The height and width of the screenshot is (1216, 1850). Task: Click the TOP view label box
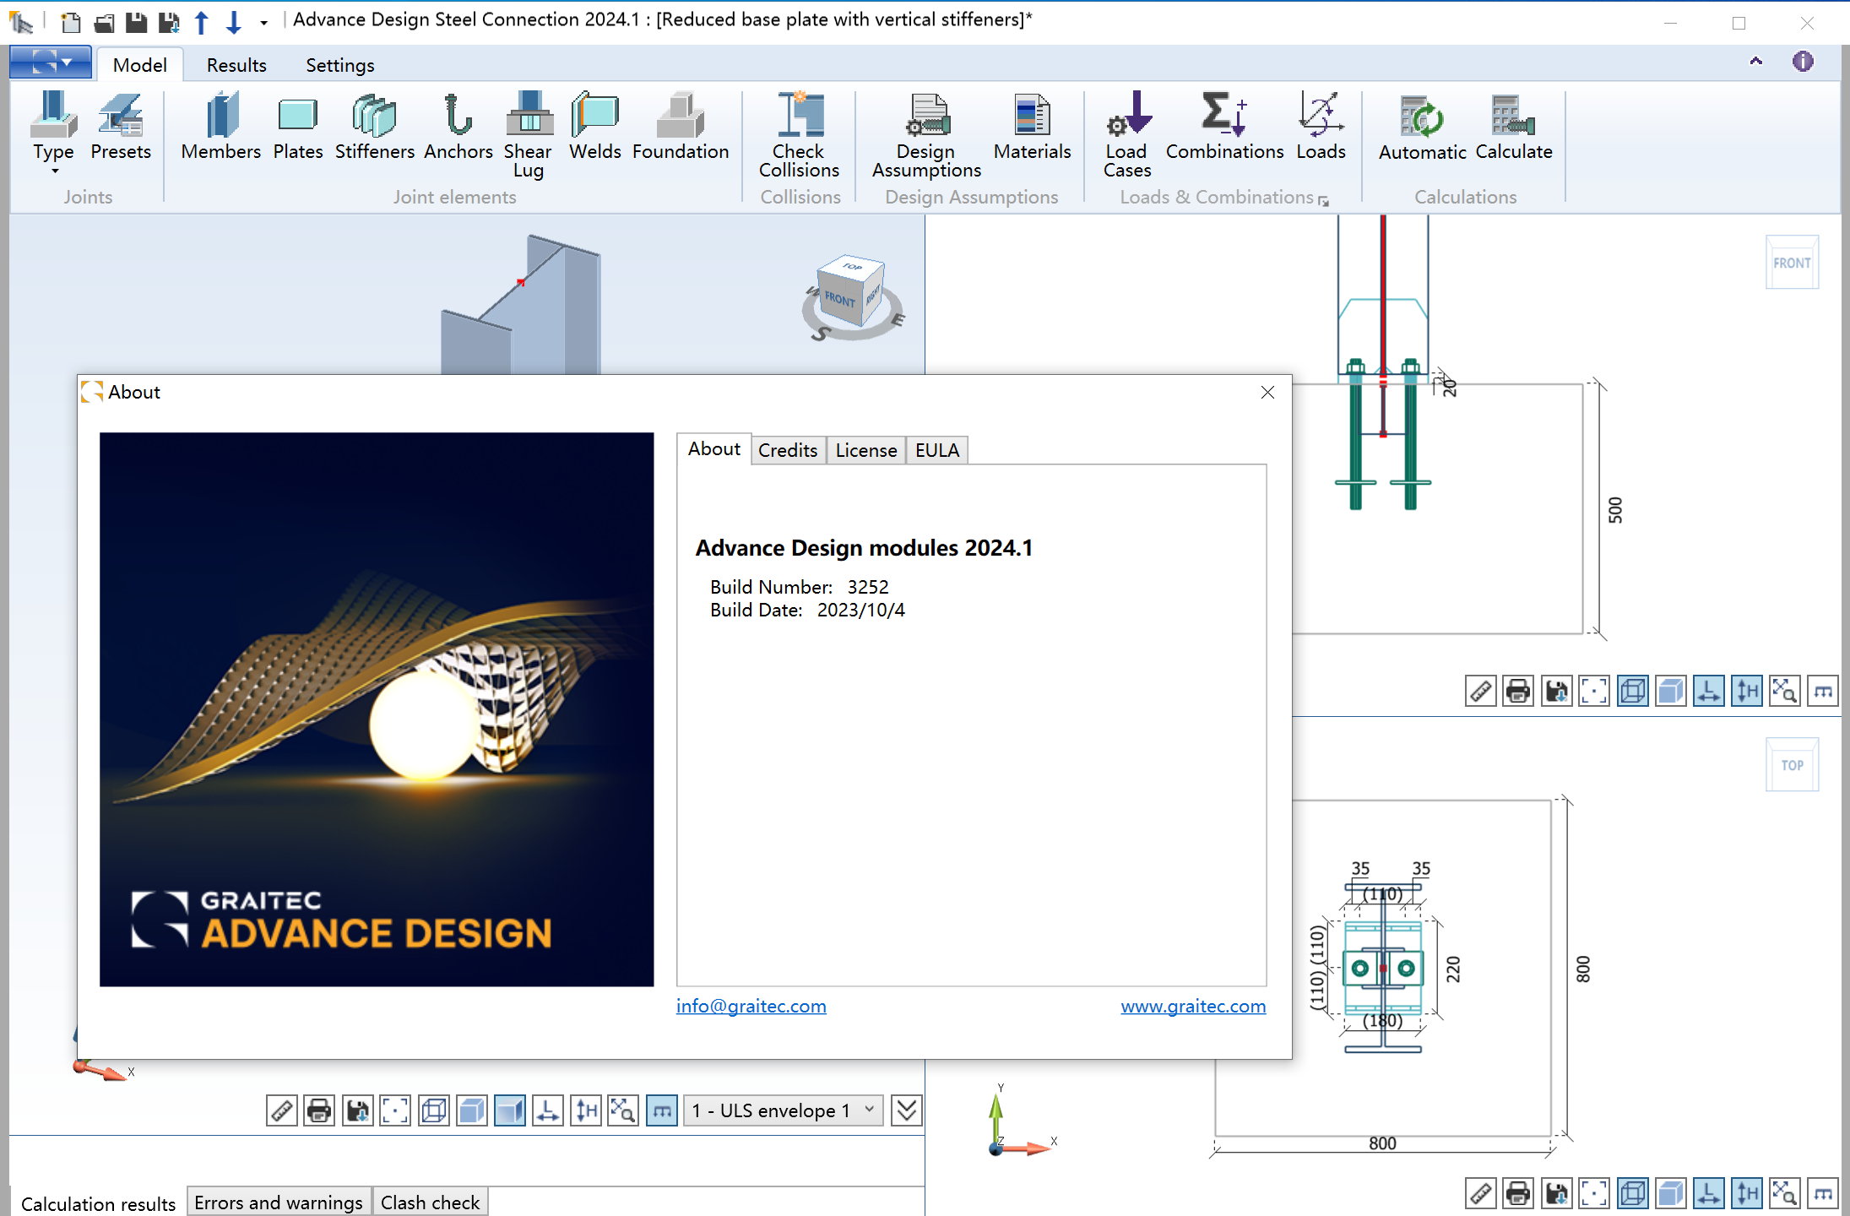pyautogui.click(x=1792, y=765)
